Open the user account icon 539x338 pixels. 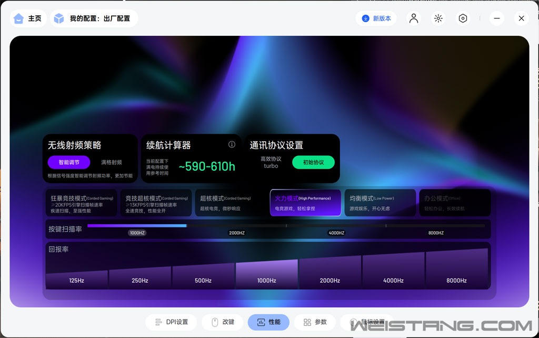(414, 18)
